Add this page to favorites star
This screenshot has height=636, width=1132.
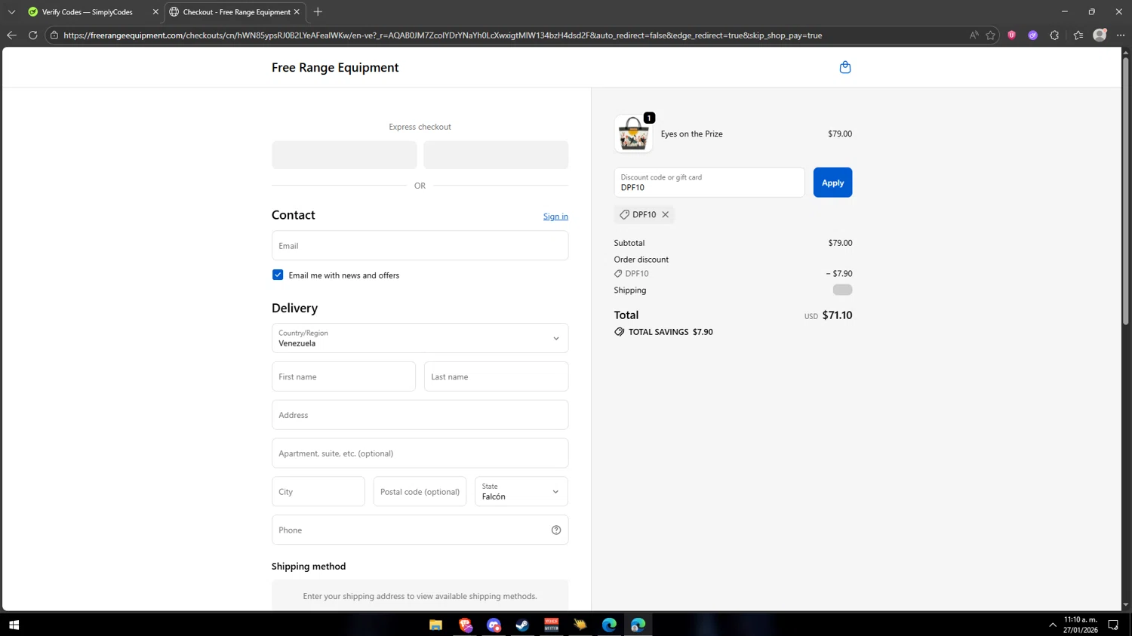990,35
